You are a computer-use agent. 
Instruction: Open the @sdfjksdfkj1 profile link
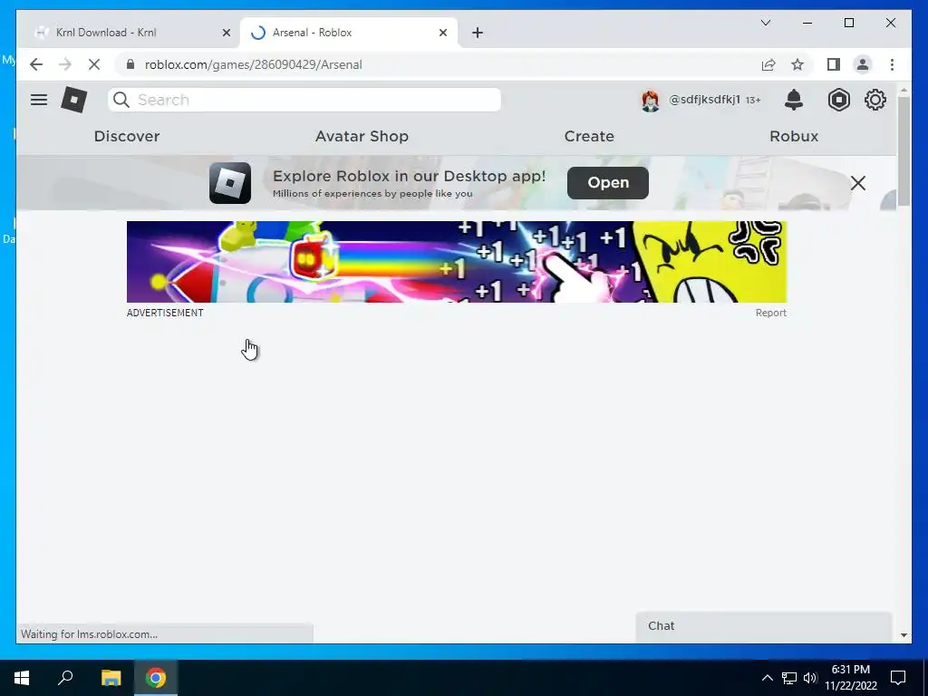coord(704,100)
